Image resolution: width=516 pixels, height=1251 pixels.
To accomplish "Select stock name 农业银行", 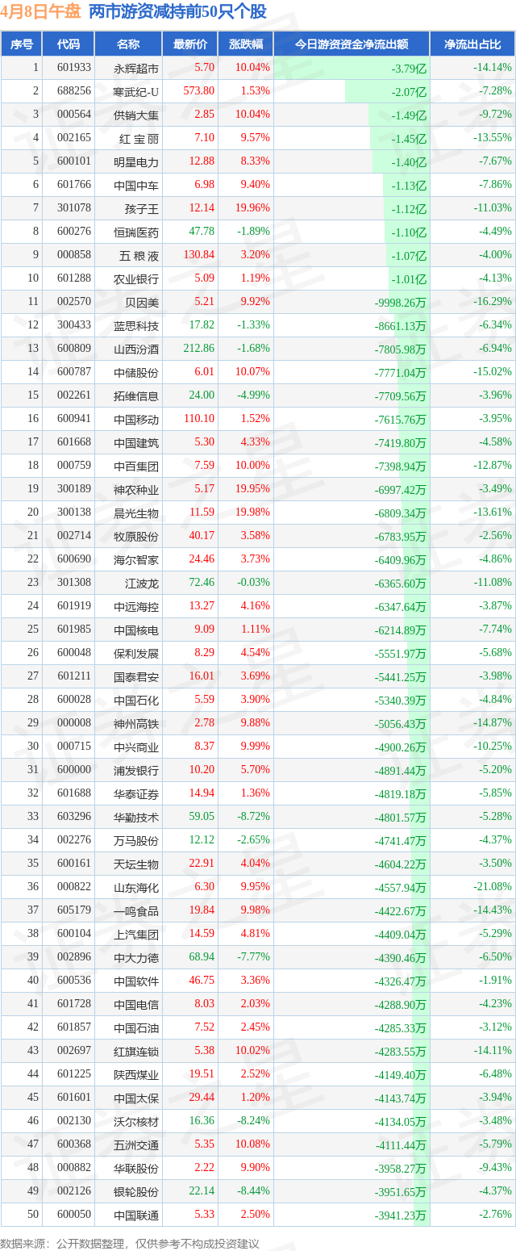I will [x=137, y=279].
